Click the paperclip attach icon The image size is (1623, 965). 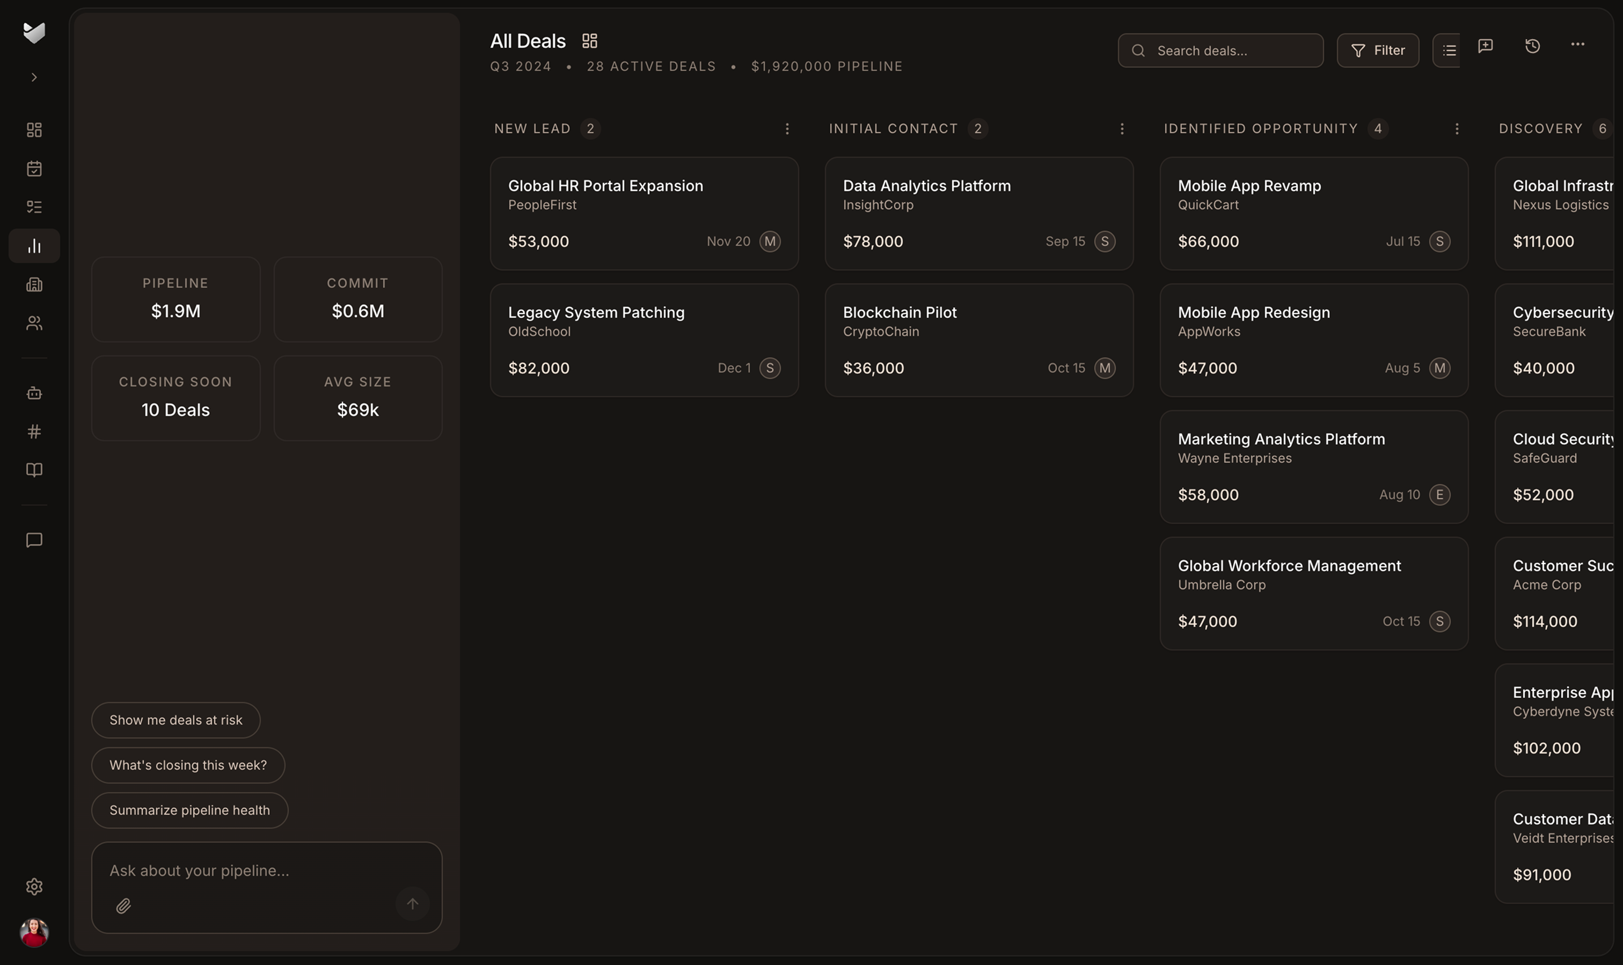point(123,905)
